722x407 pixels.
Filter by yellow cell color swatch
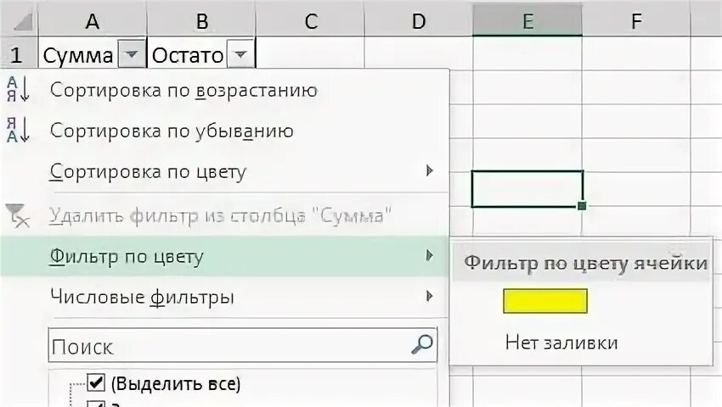click(545, 301)
